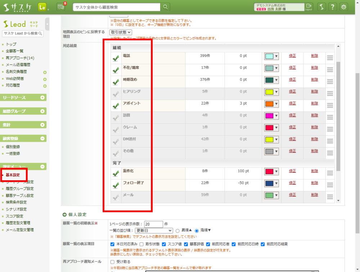Viewport: 360px width, 272px height.
Task: Click the Logout icon
Action: [309, 7]
